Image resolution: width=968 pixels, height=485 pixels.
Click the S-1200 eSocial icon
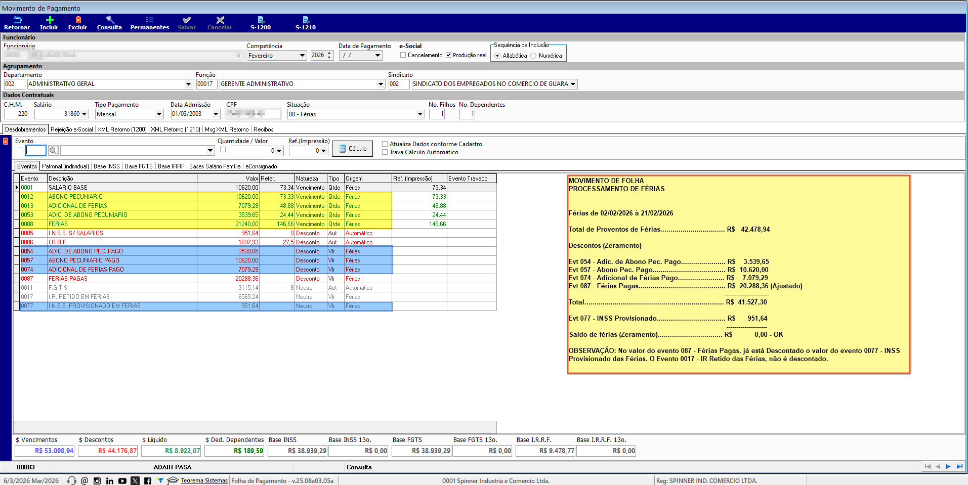tap(261, 20)
